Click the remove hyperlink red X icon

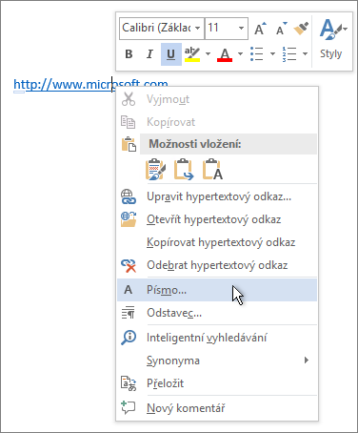[129, 265]
